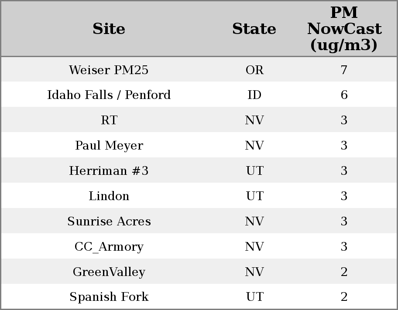Viewport: 398px width, 310px height.
Task: Click the PM value 7 for Weiser PM25
Action: [x=344, y=70]
